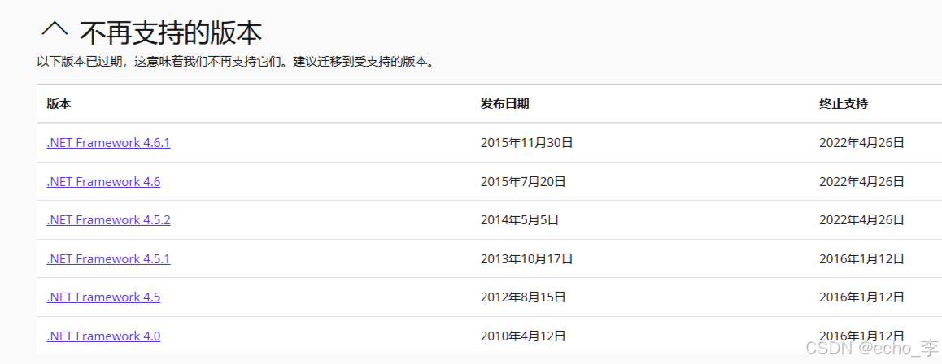Viewport: 942px width, 364px height.
Task: Click end-of-support date for .NET Framework 4.5.2
Action: click(x=861, y=220)
